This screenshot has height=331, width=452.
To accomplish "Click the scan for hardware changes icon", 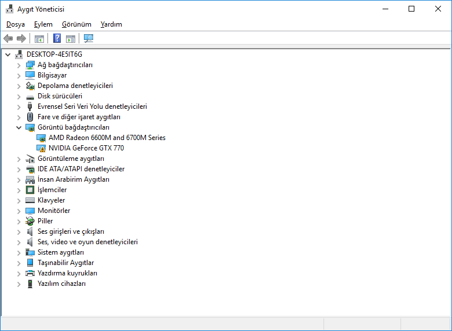I will tap(88, 38).
